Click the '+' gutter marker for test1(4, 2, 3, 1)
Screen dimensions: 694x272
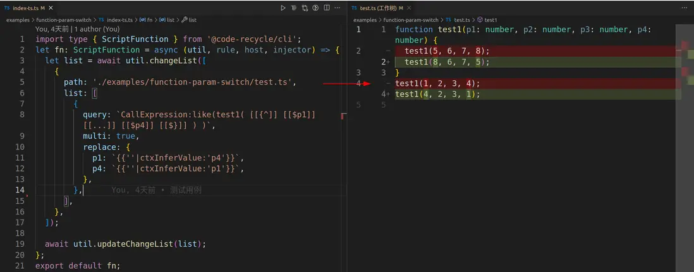click(388, 94)
